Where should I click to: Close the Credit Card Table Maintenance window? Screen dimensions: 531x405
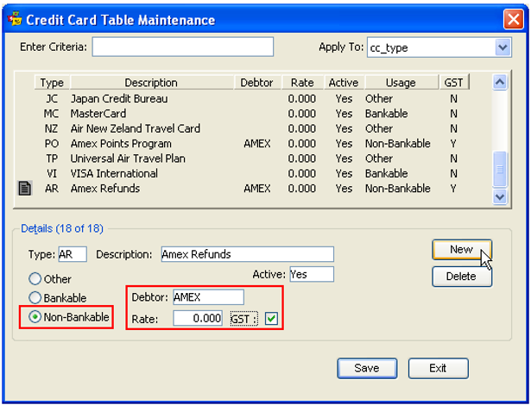(514, 19)
